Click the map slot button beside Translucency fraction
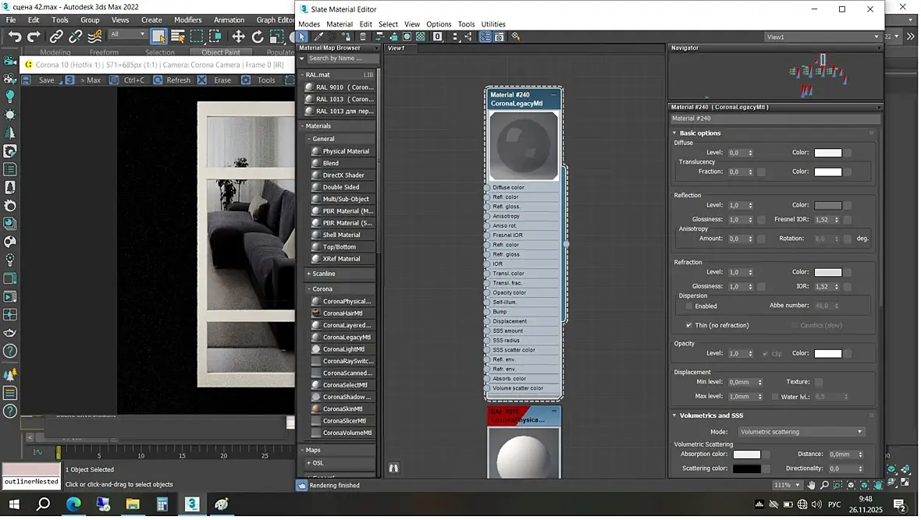Screen dimensions: 921x520 (x=761, y=172)
